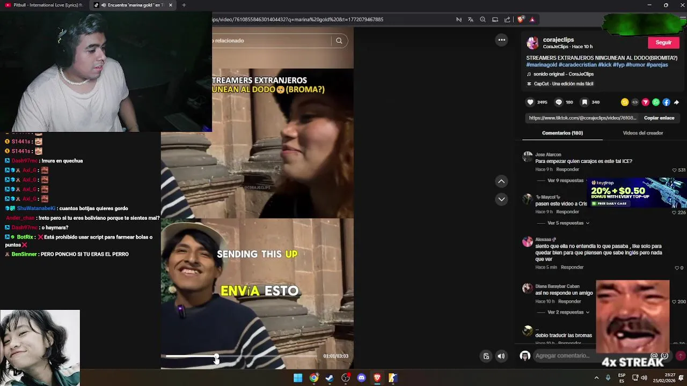Open the emoji picker in comment box

point(664,355)
